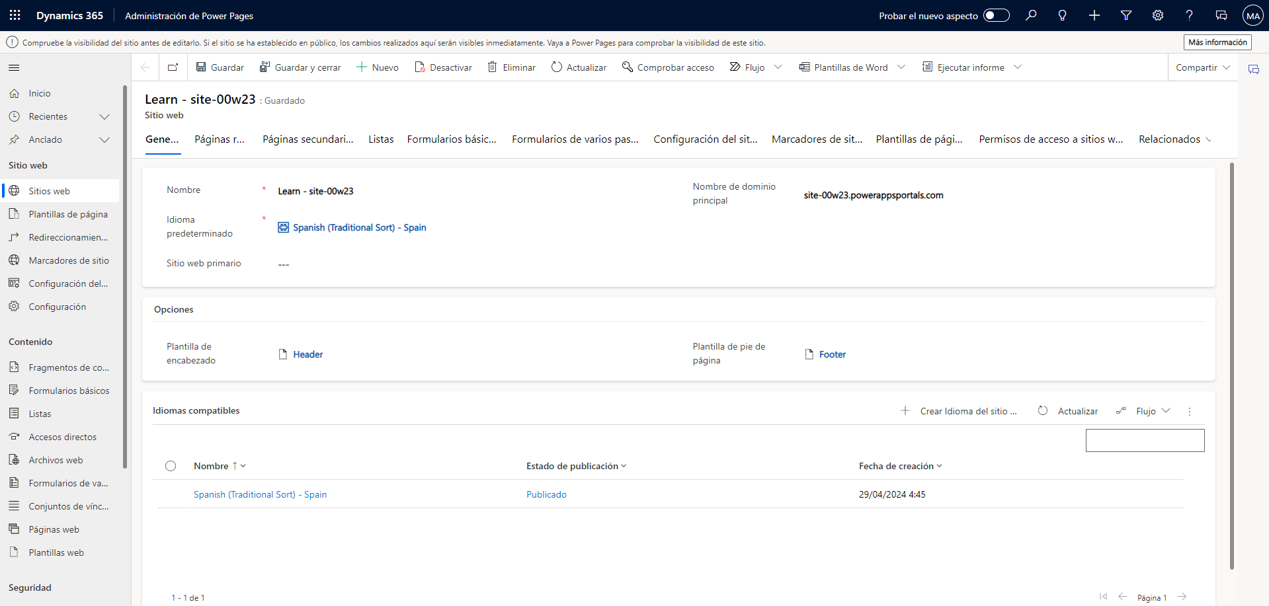
Task: Click Ejecutar informe command
Action: point(963,67)
